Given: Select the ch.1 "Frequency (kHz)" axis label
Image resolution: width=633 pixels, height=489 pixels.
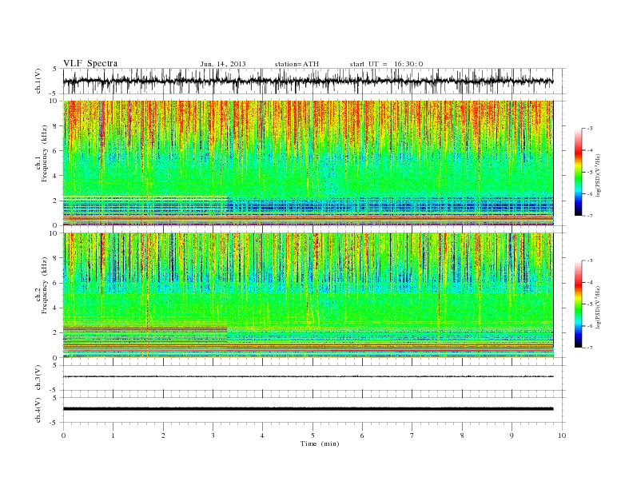Looking at the screenshot, I should point(45,153).
